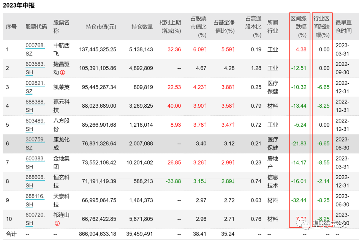
Task: Click the interval change -32.44 for 天奈科技
Action: (299, 200)
